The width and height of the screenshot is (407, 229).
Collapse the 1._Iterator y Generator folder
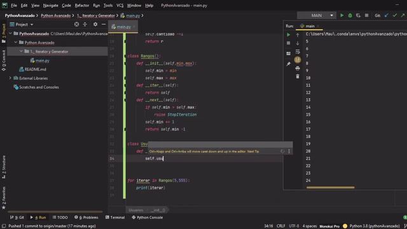click(21, 52)
